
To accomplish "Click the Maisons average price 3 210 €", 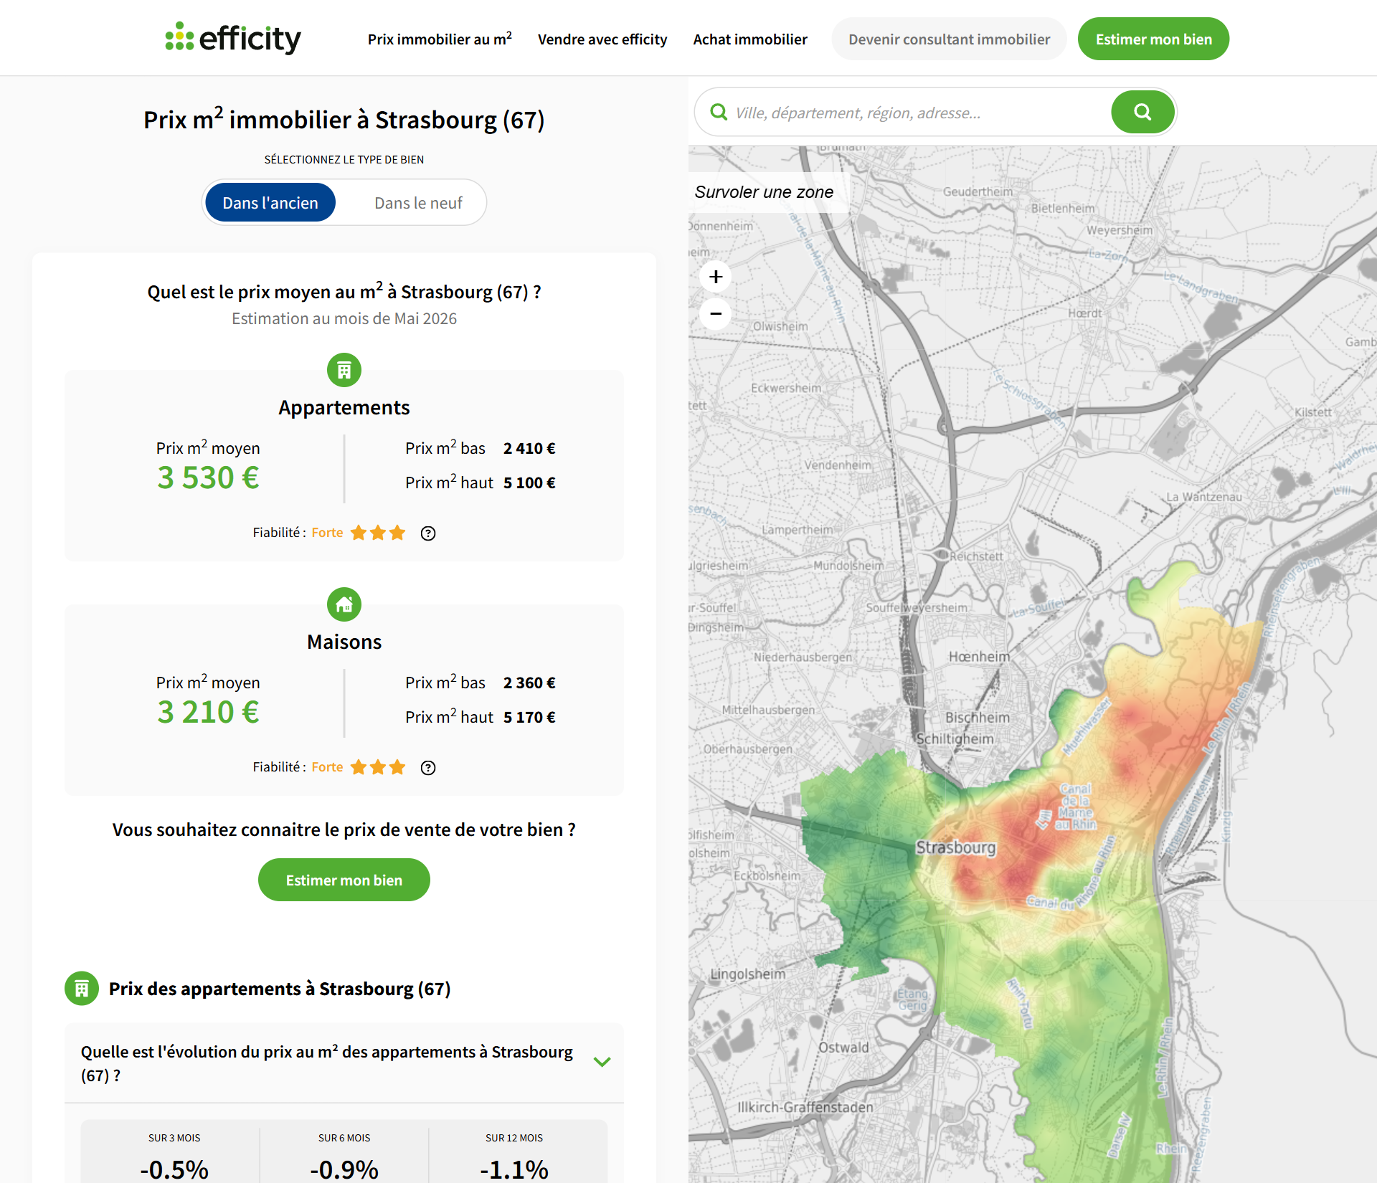I will (x=208, y=713).
